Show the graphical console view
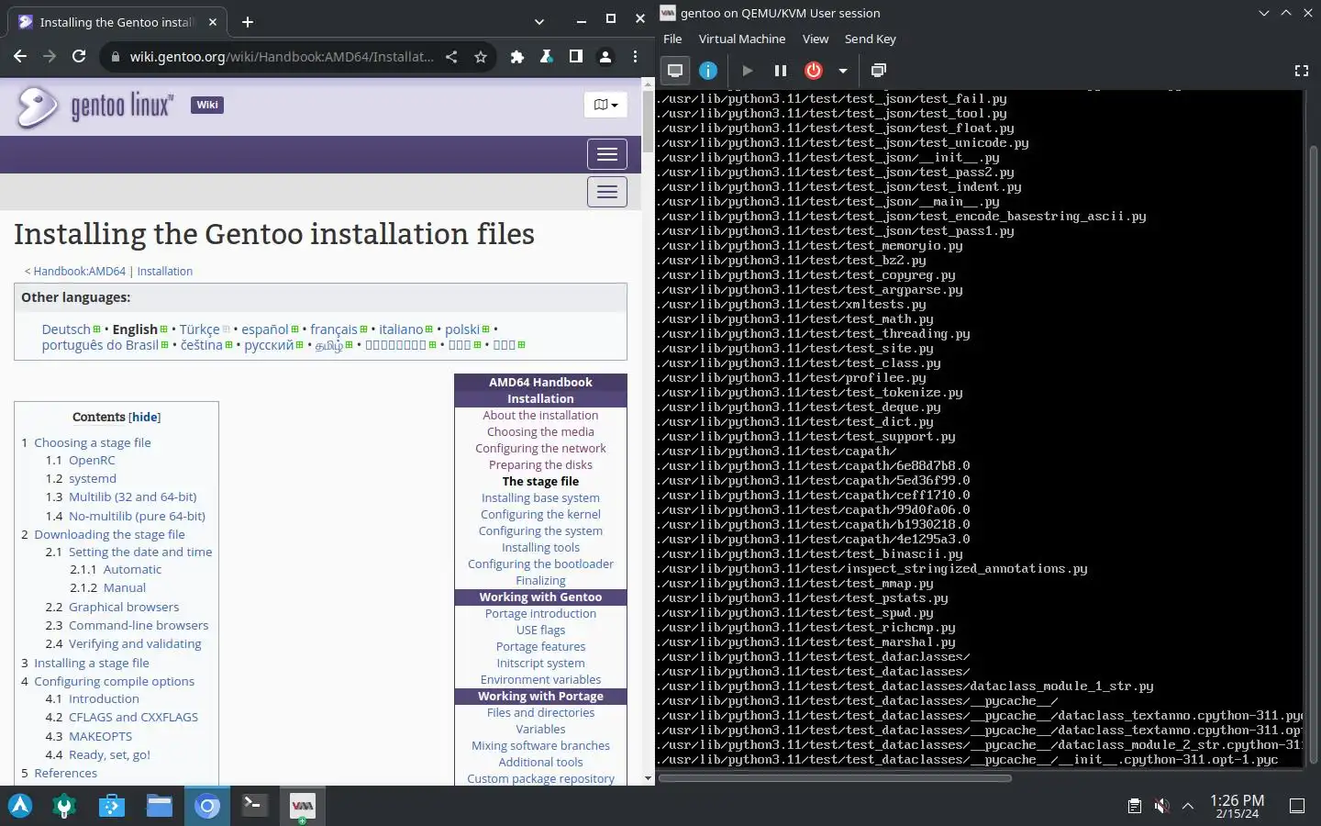 coord(675,71)
